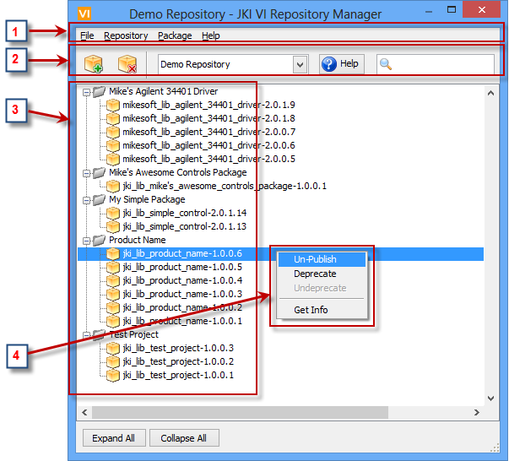Click the Help button in the toolbar
This screenshot has width=509, height=461.
click(339, 64)
